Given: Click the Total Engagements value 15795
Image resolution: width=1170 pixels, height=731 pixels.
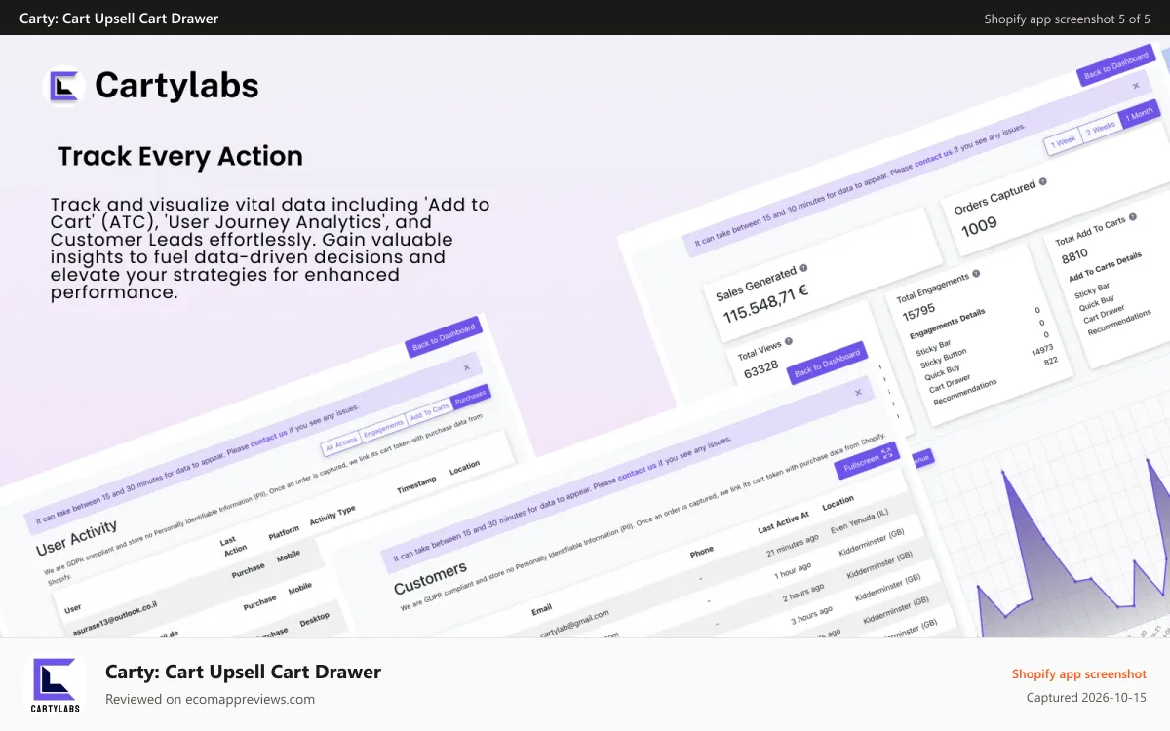Looking at the screenshot, I should (x=919, y=313).
